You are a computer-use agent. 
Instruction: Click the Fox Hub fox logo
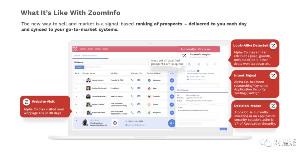pyautogui.click(x=149, y=96)
